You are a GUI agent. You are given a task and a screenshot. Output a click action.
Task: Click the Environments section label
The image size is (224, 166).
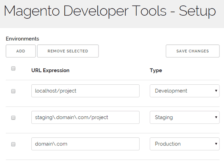tap(22, 39)
